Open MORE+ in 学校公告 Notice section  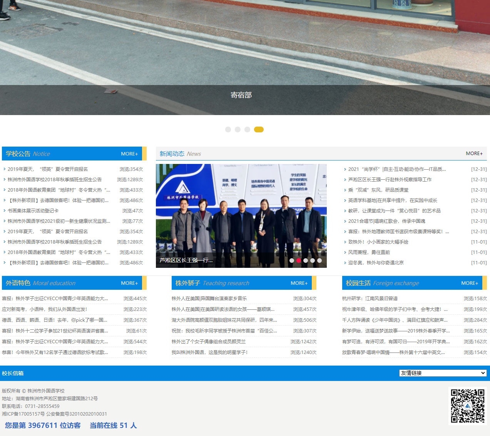tap(129, 154)
